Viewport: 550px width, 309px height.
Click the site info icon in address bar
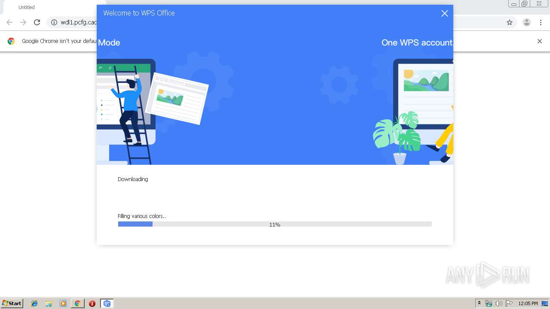[54, 22]
